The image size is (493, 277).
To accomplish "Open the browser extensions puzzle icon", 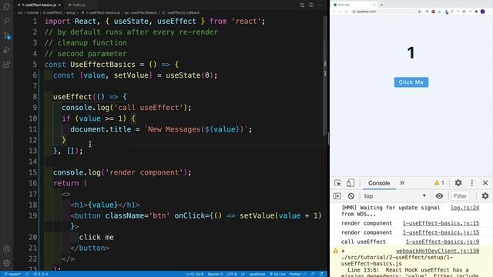I will tap(476, 12).
